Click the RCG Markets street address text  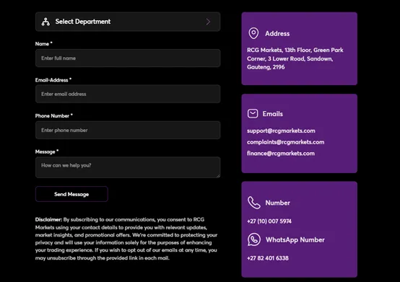(295, 58)
